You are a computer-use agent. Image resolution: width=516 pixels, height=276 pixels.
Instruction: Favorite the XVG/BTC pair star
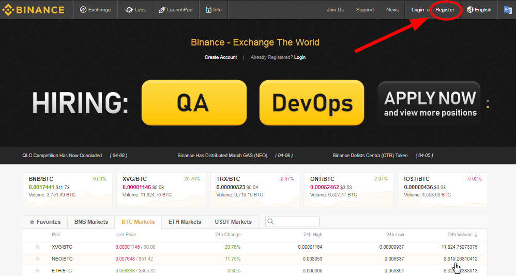point(38,247)
